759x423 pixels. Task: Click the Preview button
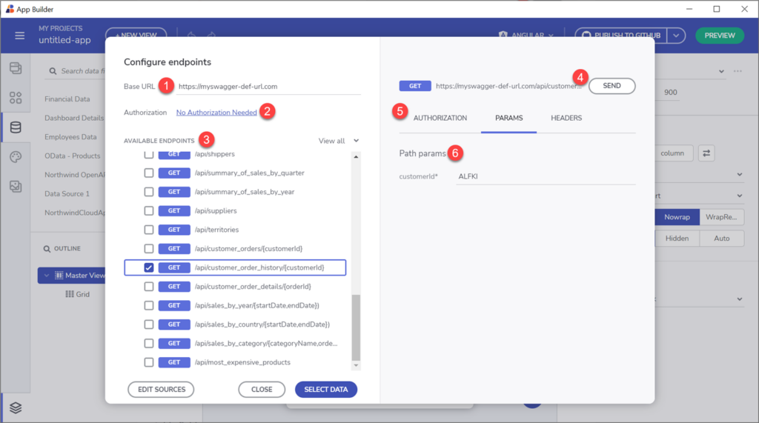point(719,36)
